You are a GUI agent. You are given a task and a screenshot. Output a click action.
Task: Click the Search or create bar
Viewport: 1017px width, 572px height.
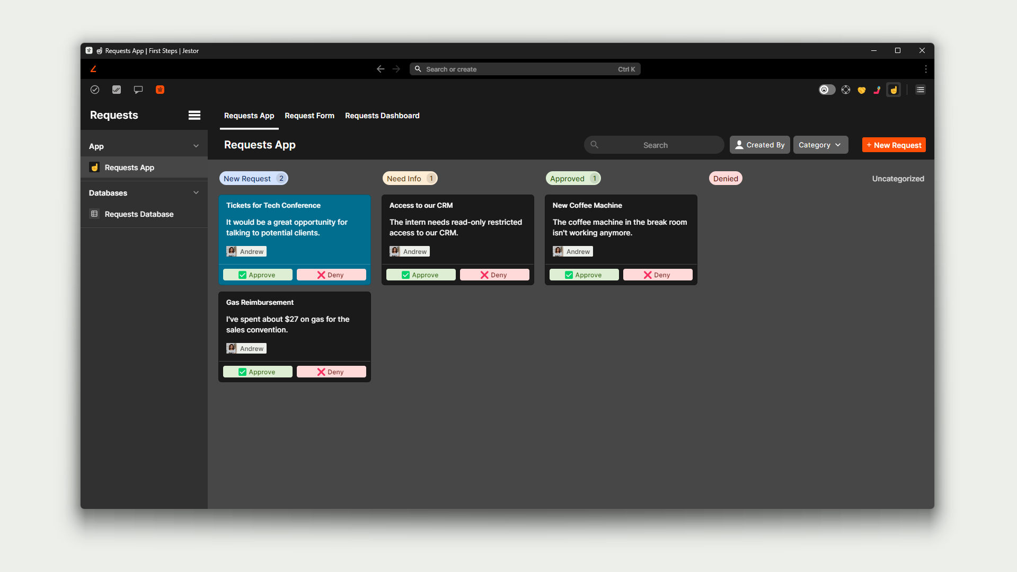click(x=525, y=69)
